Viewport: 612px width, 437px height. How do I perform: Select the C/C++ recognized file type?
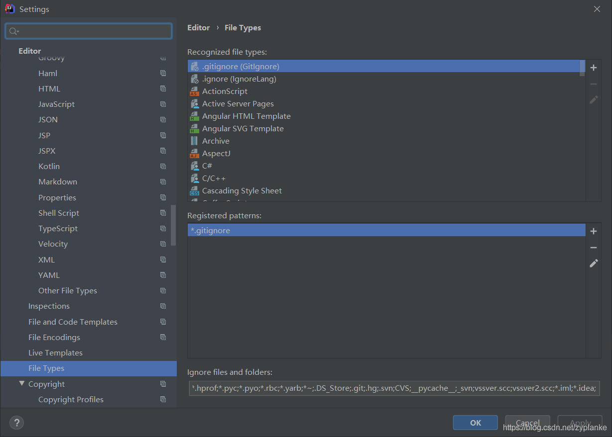tap(214, 177)
